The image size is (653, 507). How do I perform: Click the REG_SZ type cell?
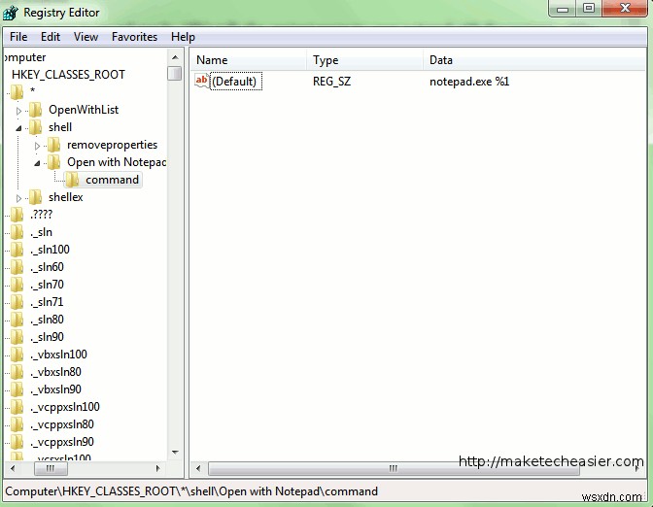pyautogui.click(x=331, y=82)
